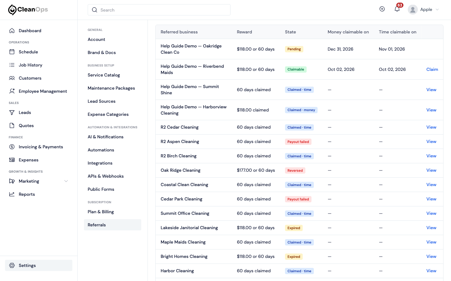The height and width of the screenshot is (281, 451).
Task: Go to Brand & Docs settings
Action: [102, 52]
